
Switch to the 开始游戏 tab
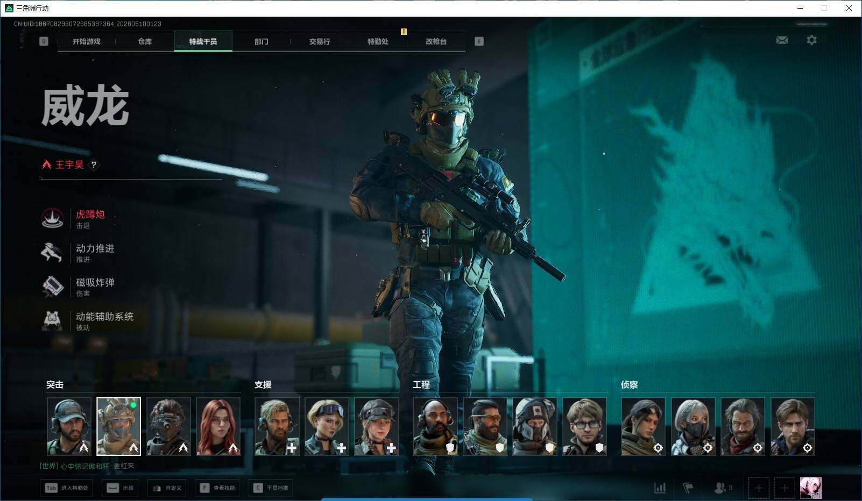(x=87, y=41)
